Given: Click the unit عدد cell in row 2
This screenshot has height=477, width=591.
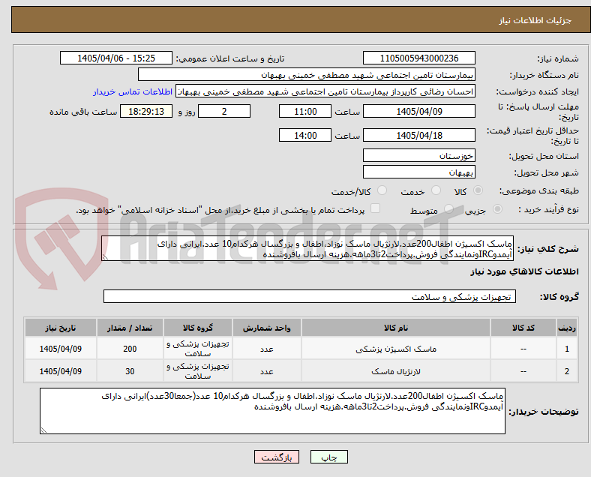Looking at the screenshot, I should tap(267, 371).
